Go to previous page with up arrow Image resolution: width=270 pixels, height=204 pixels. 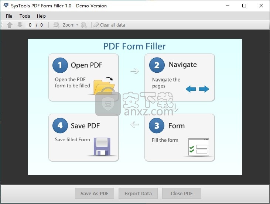coord(10,25)
